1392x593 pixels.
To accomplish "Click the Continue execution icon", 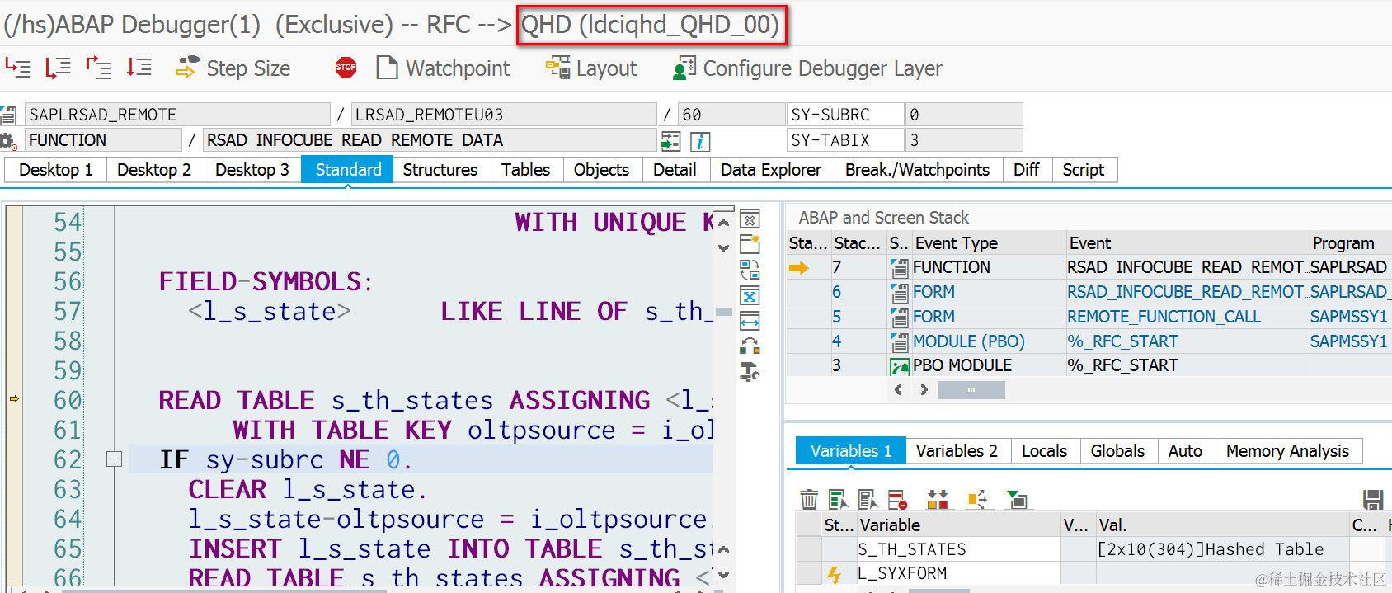I will [139, 68].
